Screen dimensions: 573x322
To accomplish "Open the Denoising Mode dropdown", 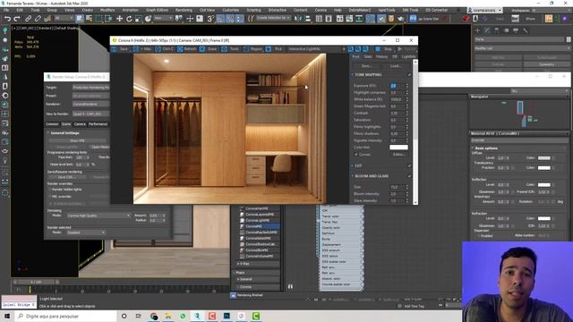I will click(x=98, y=216).
